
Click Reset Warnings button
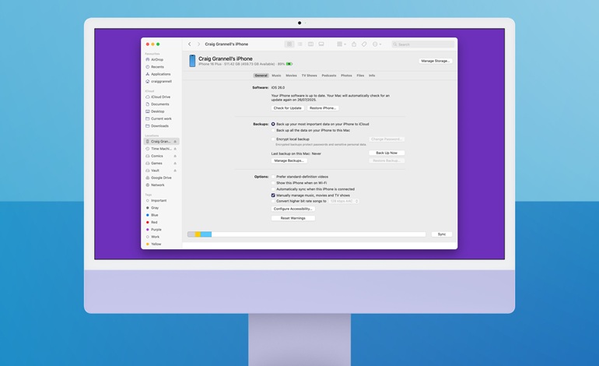[x=293, y=218]
